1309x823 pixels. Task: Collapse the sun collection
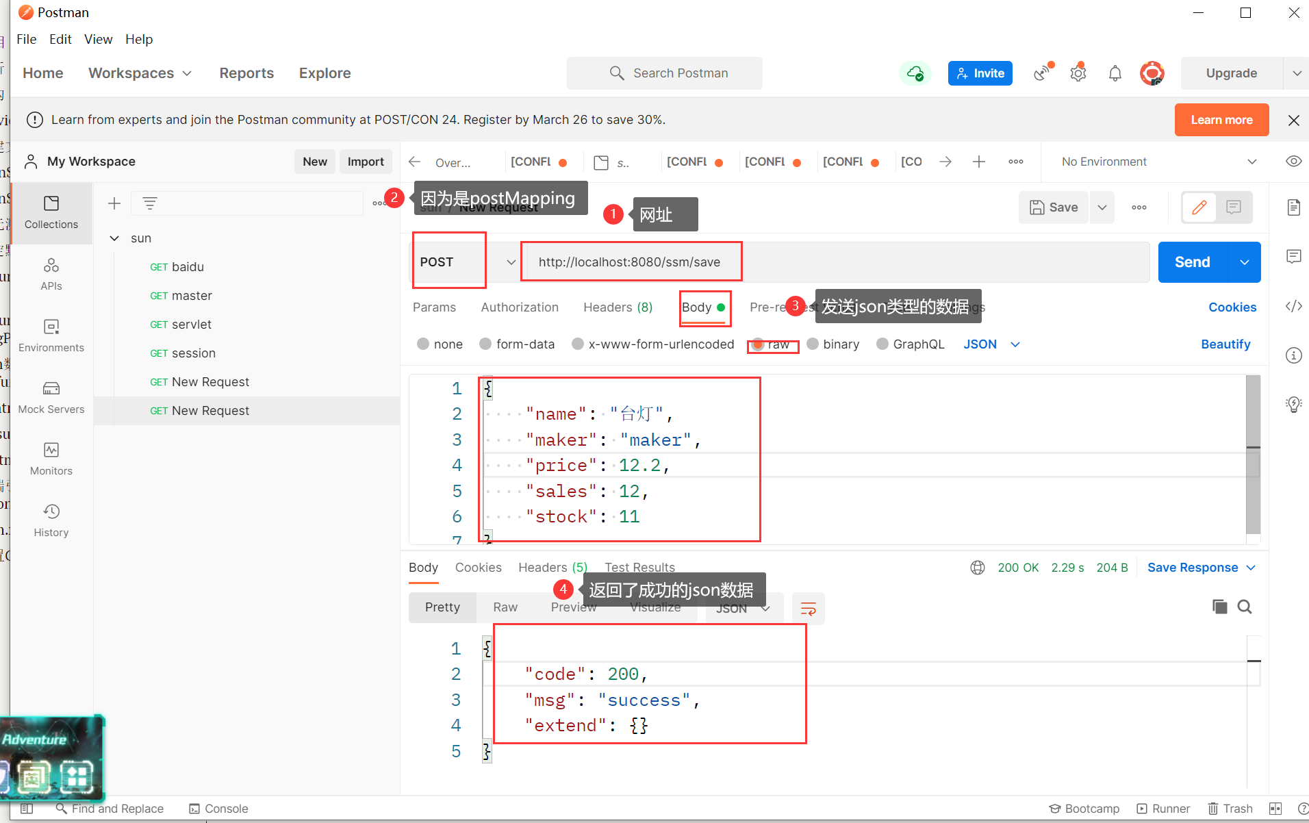tap(114, 238)
